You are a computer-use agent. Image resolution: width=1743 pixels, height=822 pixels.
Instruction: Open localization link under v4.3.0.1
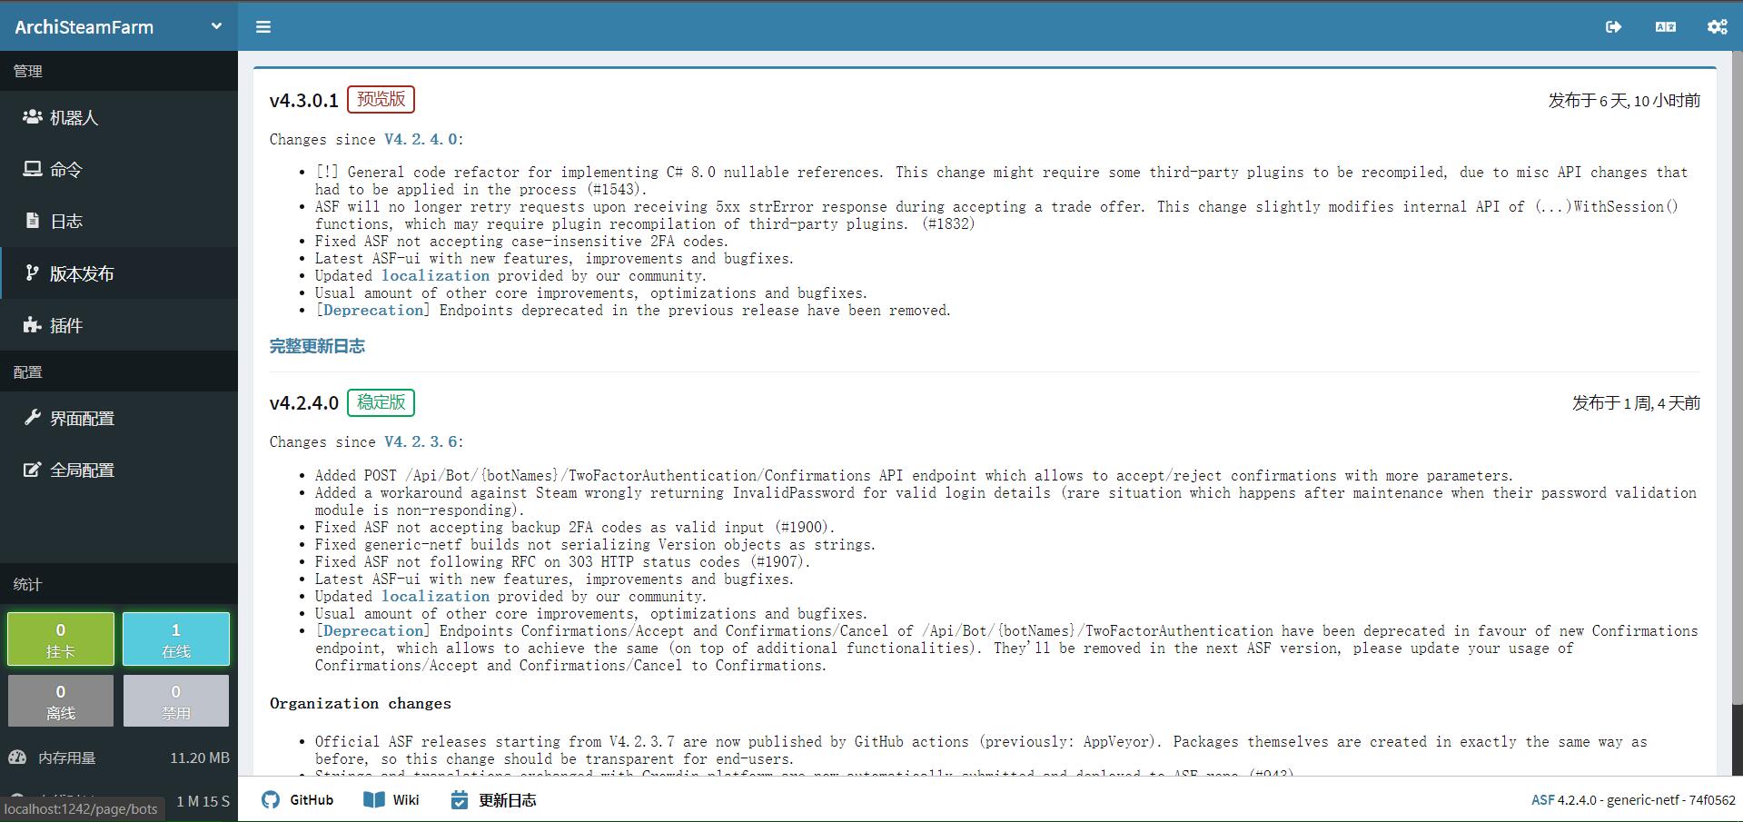pyautogui.click(x=435, y=275)
